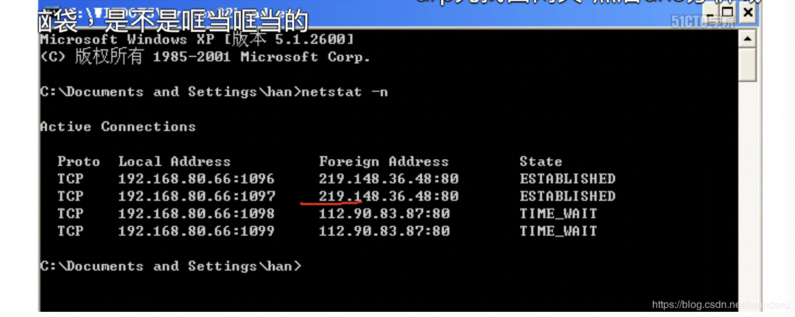Screen dimensions: 795x317
Task: Click the scrollbar up arrow
Action: 748,39
